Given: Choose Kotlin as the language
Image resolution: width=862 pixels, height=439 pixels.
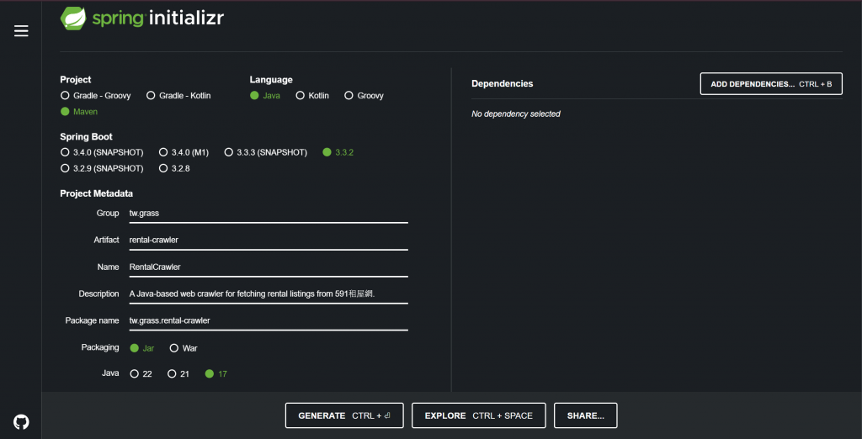Looking at the screenshot, I should (x=312, y=96).
